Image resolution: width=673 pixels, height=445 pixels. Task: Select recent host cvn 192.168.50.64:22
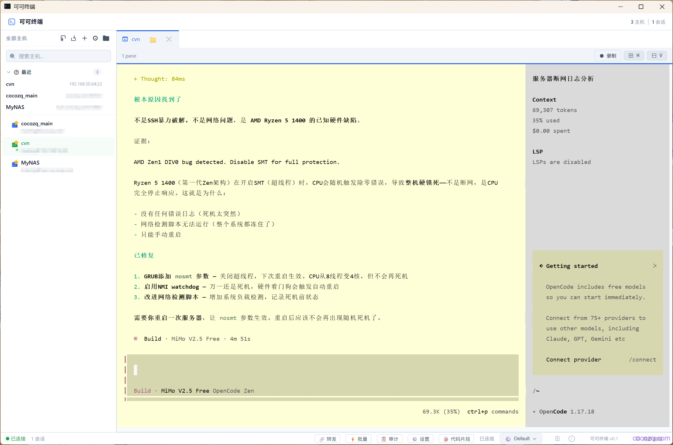pos(54,84)
